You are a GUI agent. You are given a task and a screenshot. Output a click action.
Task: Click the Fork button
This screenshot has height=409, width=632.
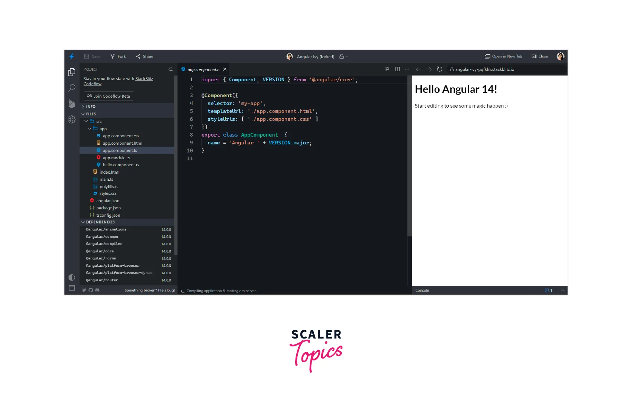(x=118, y=56)
